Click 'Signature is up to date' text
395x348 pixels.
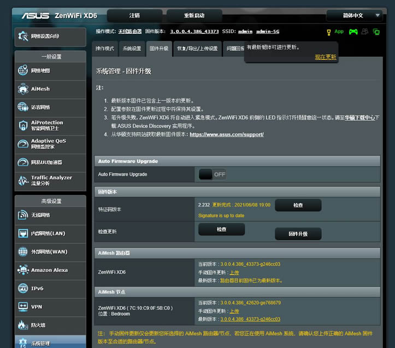click(x=221, y=216)
